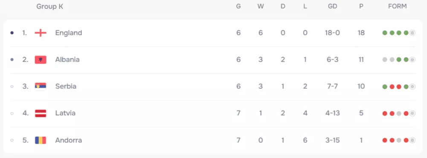The height and width of the screenshot is (158, 427).
Task: Click the Group K heading
Action: tap(50, 7)
